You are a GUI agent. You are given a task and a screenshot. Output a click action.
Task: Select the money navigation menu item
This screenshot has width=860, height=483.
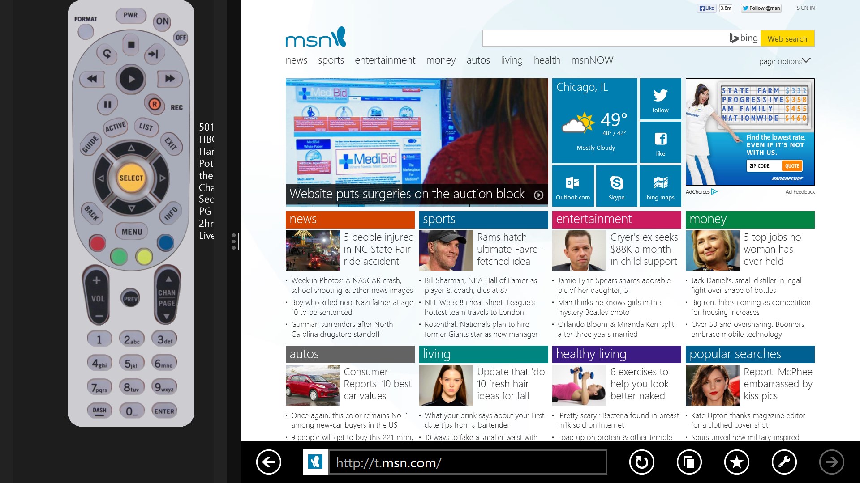coord(441,60)
